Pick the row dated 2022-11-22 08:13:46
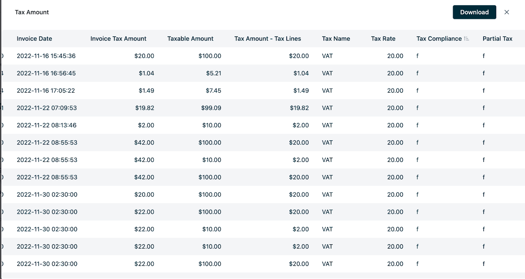The image size is (525, 279). point(47,125)
